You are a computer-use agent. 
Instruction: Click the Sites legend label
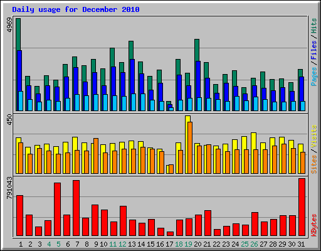314,164
